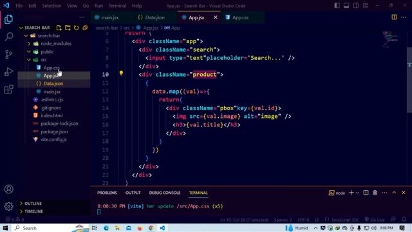Switch to the PROBLEMS panel tab
412x232 pixels.
tap(107, 193)
